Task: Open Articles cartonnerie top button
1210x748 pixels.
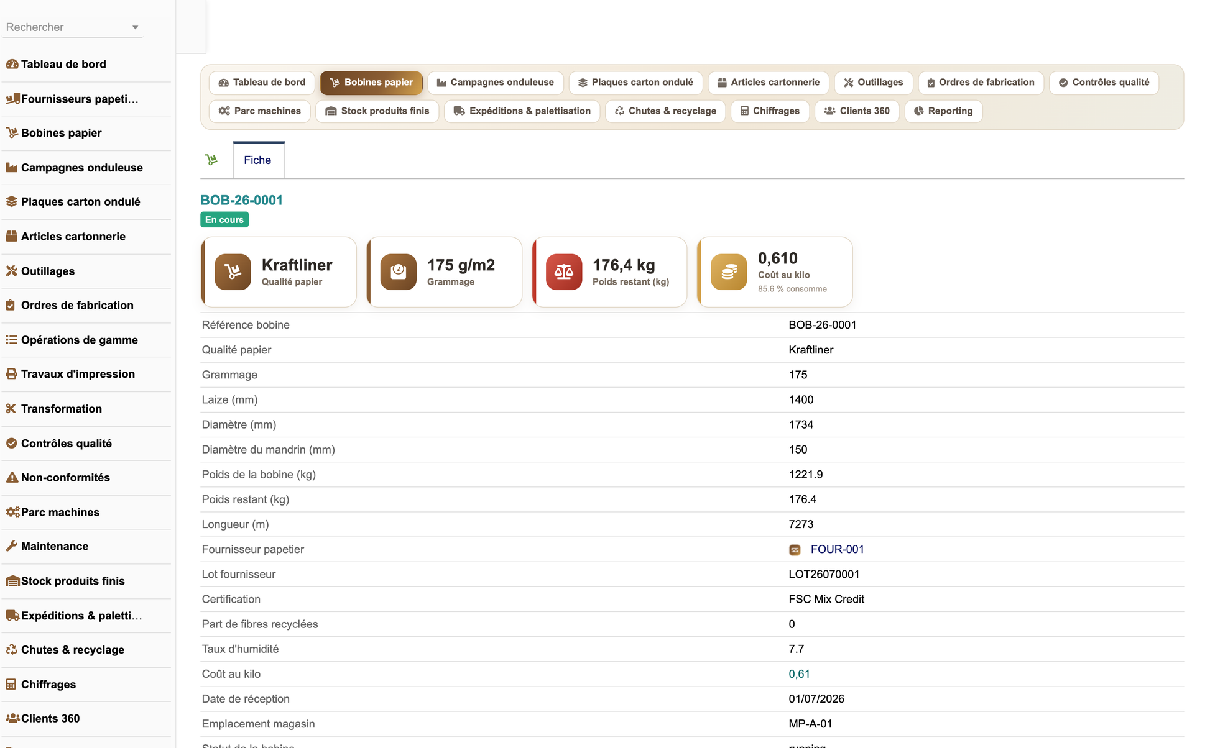Action: [x=769, y=83]
